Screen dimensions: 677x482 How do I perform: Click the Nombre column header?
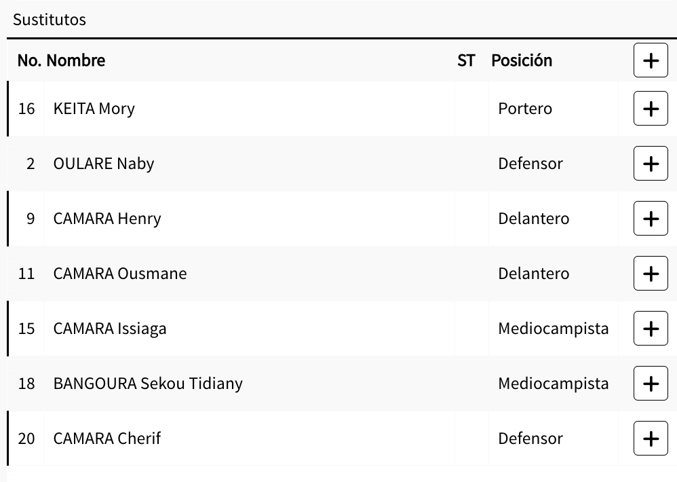pos(76,60)
